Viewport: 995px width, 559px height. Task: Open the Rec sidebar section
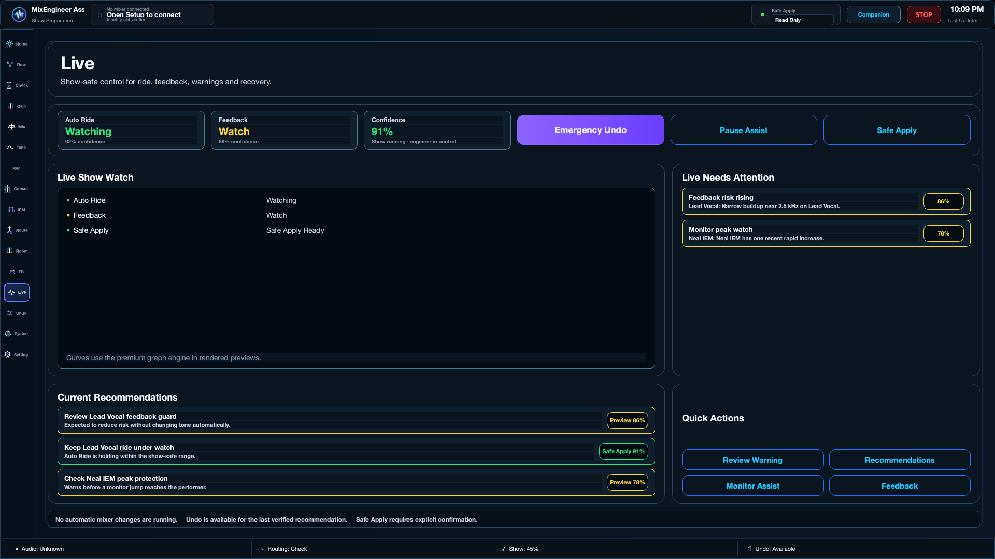click(17, 168)
